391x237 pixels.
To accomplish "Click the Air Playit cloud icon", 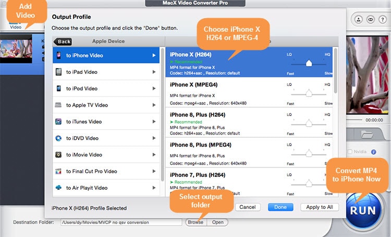I will point(58,188).
